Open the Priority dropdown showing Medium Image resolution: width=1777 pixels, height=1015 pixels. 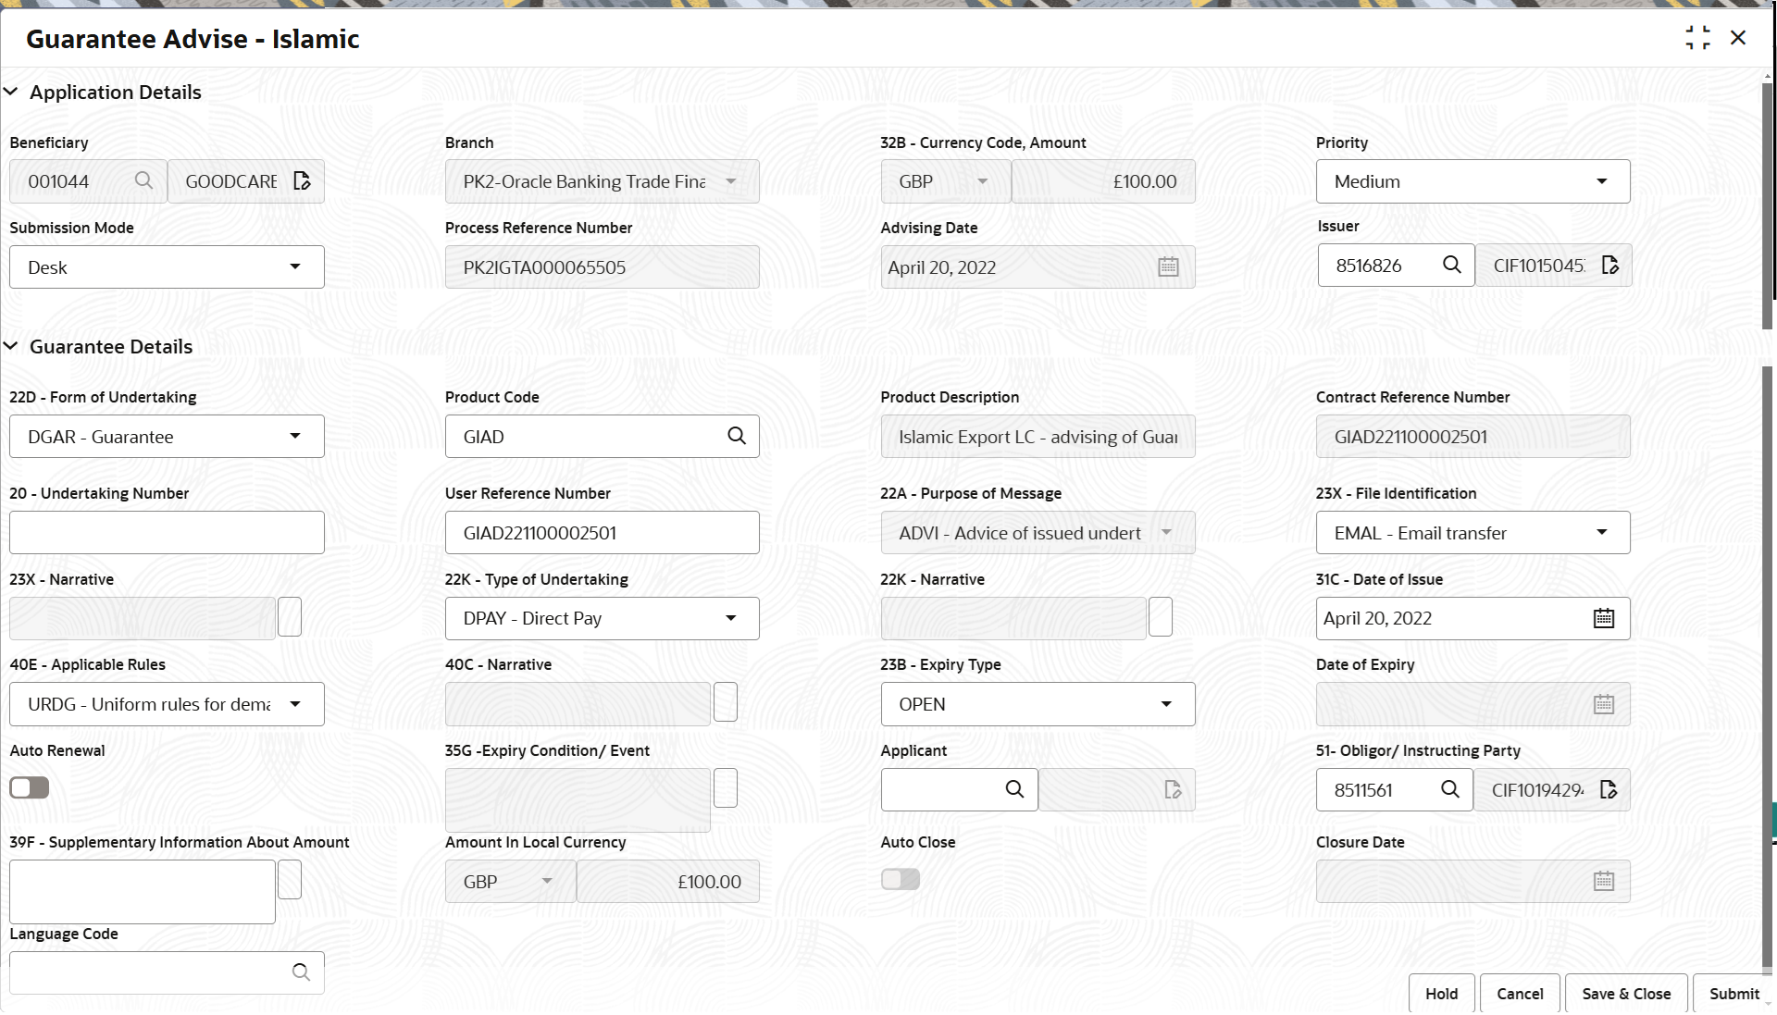tap(1472, 181)
